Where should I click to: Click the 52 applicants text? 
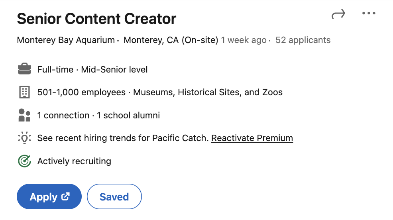coord(303,40)
